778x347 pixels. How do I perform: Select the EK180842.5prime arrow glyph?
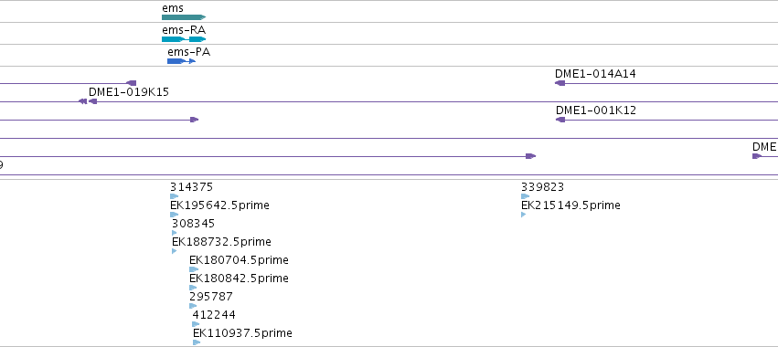[x=193, y=288]
